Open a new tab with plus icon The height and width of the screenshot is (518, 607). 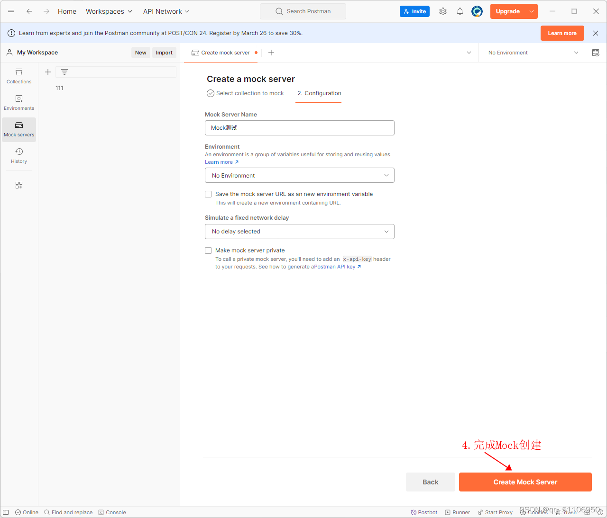[x=271, y=53]
